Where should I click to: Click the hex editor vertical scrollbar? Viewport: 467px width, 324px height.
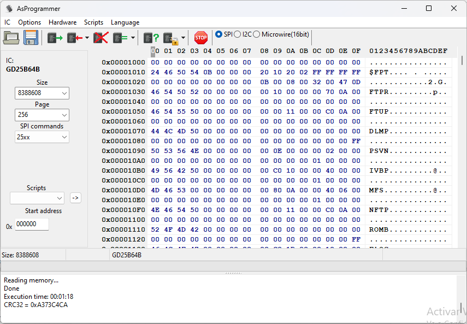tap(462, 153)
